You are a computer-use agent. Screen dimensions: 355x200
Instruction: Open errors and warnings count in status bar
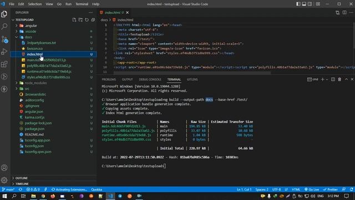33,189
